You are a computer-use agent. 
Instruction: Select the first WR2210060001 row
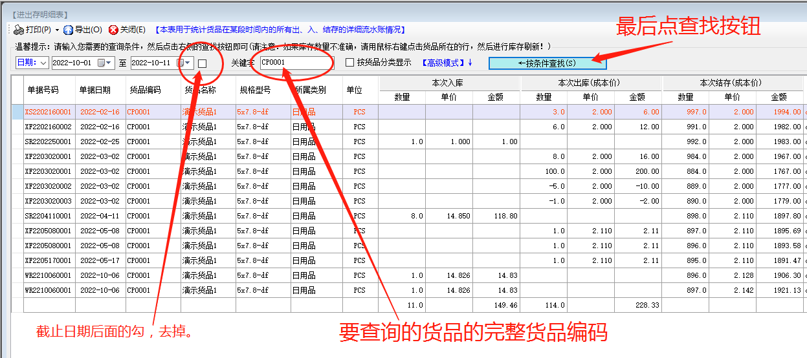point(49,275)
